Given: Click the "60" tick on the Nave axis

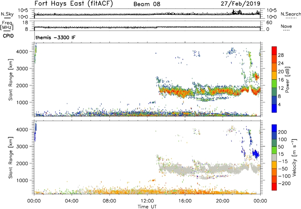Looking at the screenshot, I should 269,23.
